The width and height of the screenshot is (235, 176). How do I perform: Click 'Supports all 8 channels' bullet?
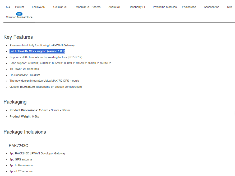46,57
